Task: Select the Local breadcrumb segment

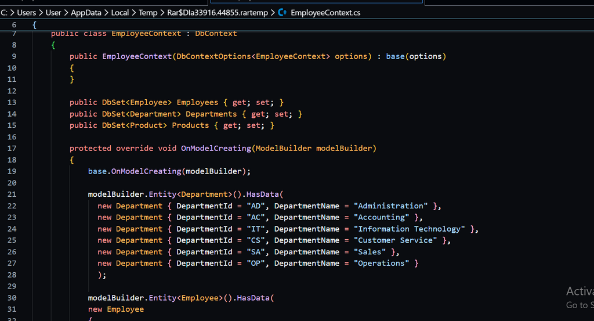Action: (x=120, y=12)
